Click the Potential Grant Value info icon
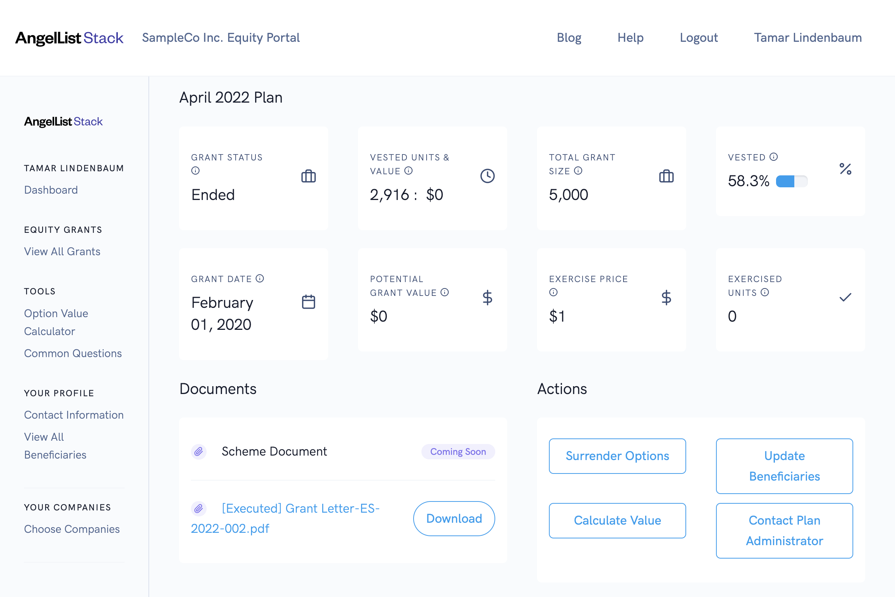 pos(445,292)
